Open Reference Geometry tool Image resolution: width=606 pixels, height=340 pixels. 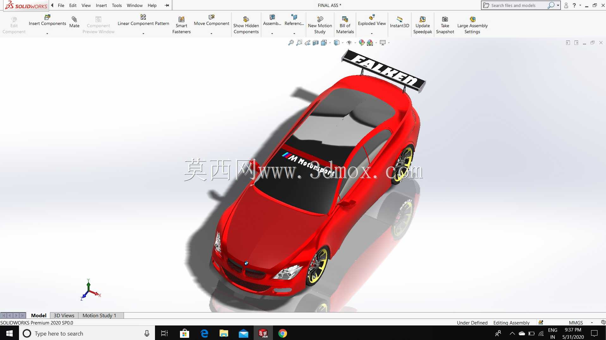click(x=294, y=20)
